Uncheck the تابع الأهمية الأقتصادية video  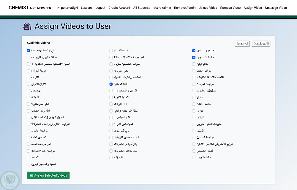tap(28, 51)
